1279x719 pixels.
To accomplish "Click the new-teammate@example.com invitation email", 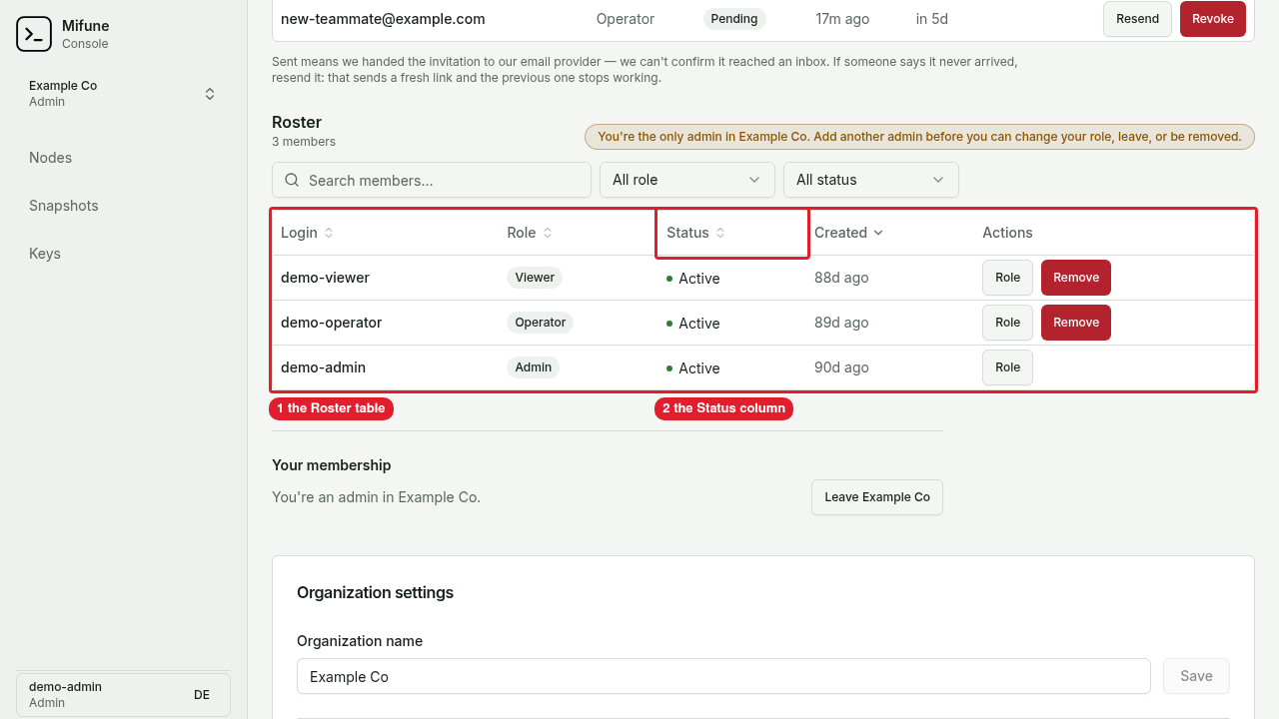I will (x=383, y=19).
